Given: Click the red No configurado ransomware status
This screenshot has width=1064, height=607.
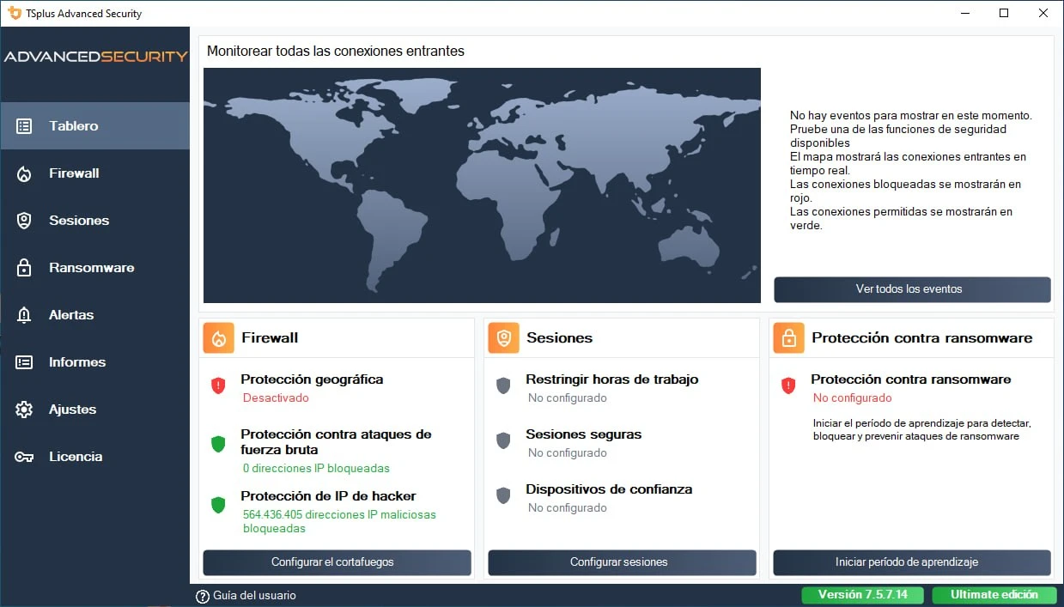Looking at the screenshot, I should pos(852,398).
